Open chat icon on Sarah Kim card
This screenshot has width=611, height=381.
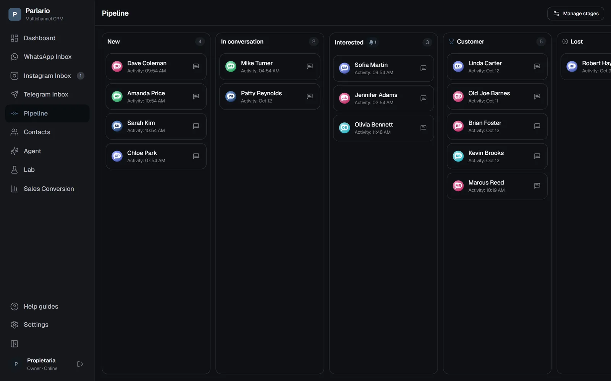[x=196, y=126]
